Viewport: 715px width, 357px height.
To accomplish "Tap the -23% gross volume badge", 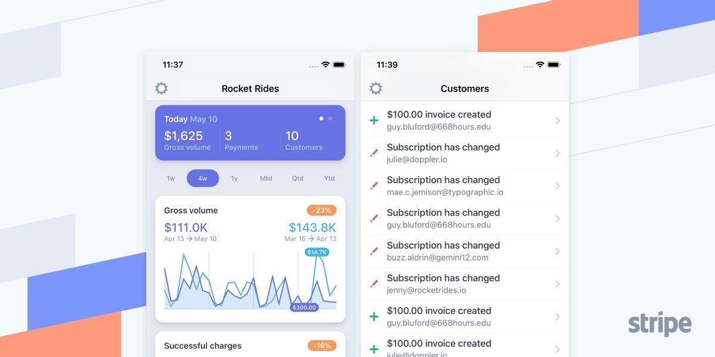I will tap(322, 210).
